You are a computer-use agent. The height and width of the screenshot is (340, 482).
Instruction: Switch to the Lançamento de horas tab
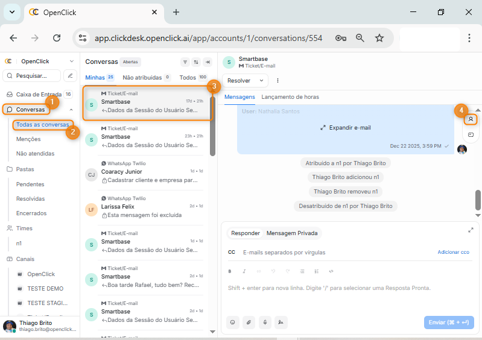[x=290, y=97]
